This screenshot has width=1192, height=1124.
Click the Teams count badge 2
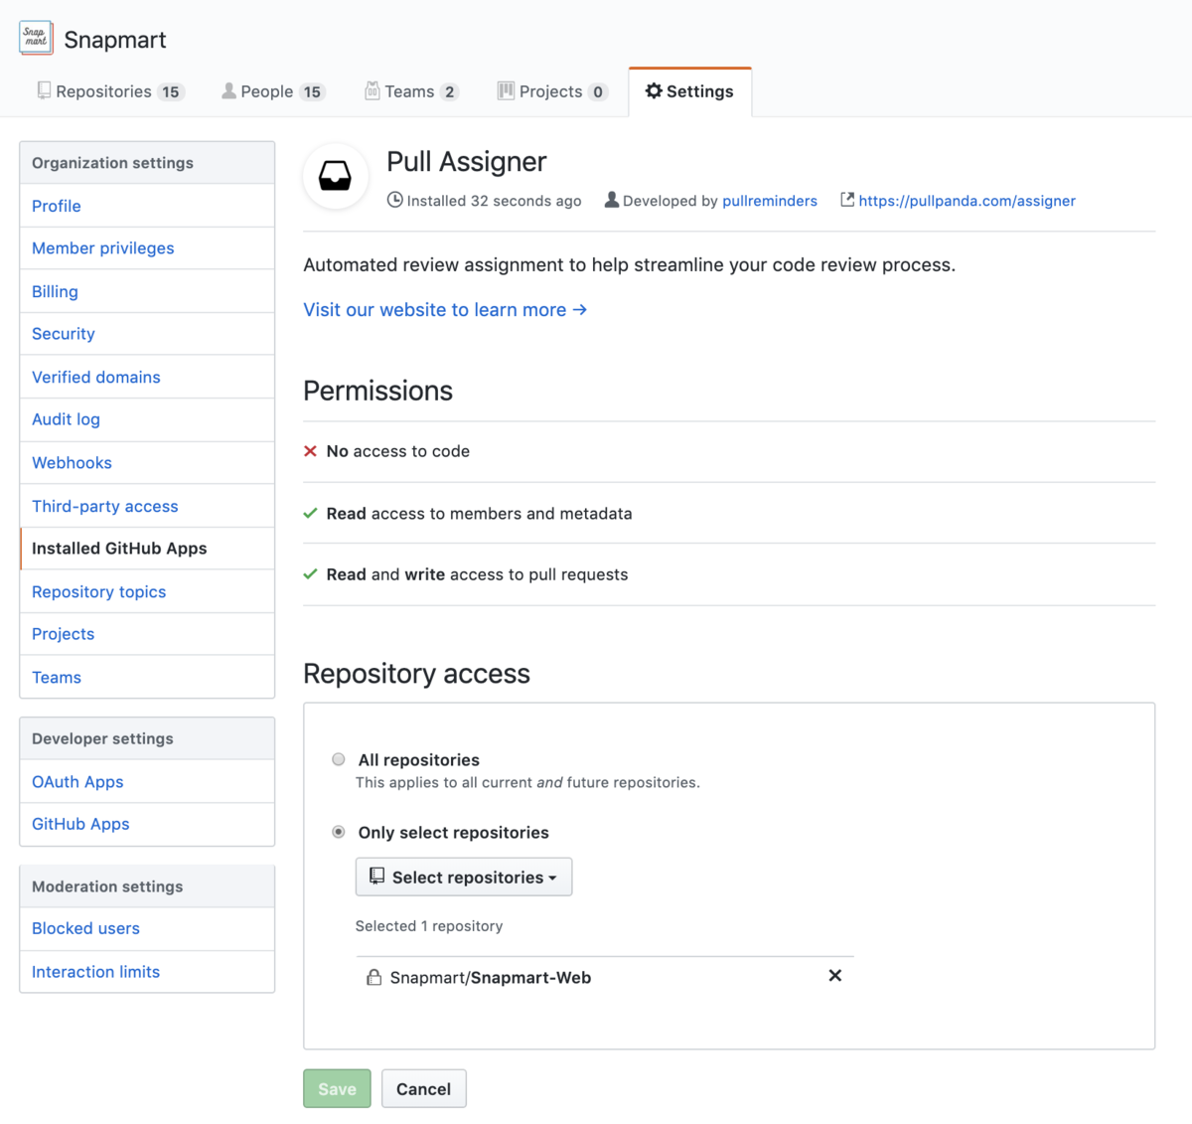449,91
